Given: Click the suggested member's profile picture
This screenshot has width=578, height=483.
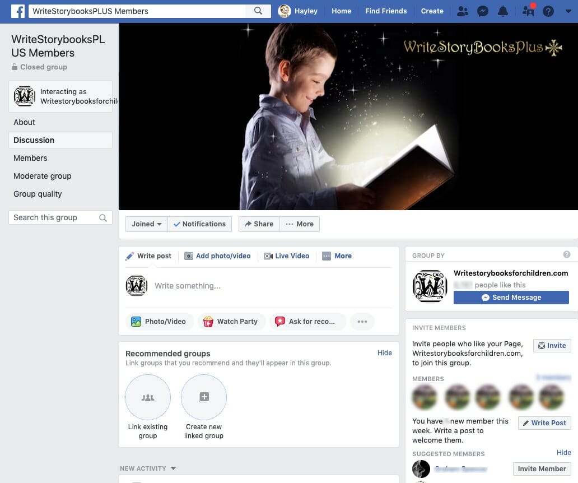Looking at the screenshot, I should pos(421,469).
